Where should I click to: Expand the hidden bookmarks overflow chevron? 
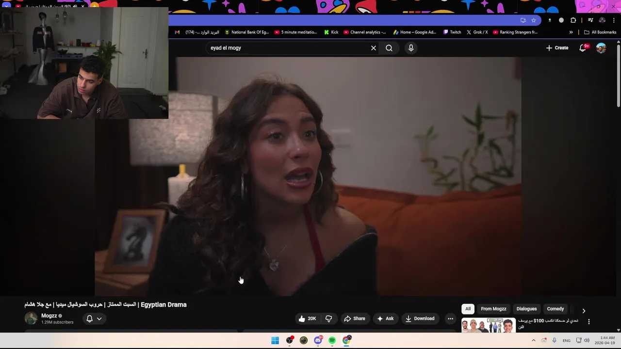[571, 32]
